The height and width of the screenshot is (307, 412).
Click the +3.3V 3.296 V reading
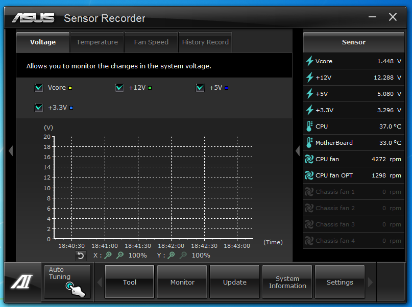coord(389,110)
